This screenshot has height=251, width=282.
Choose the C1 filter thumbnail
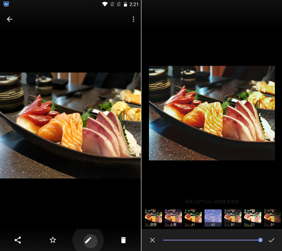click(x=253, y=218)
